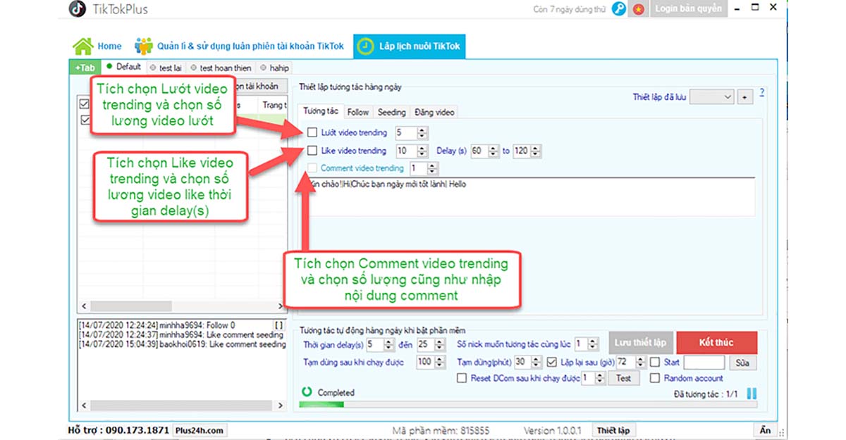
Task: Select the hahip profile tab
Action: [x=275, y=68]
